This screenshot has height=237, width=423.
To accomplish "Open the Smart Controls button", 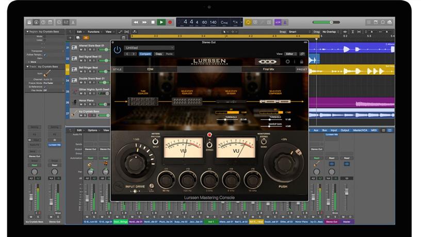I will [59, 22].
